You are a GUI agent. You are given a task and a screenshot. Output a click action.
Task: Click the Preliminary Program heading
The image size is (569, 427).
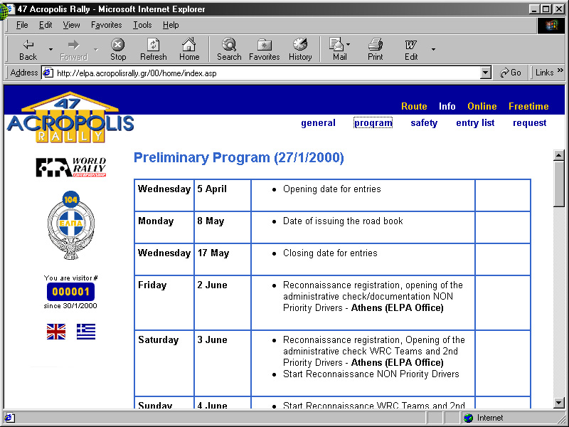[x=239, y=157]
